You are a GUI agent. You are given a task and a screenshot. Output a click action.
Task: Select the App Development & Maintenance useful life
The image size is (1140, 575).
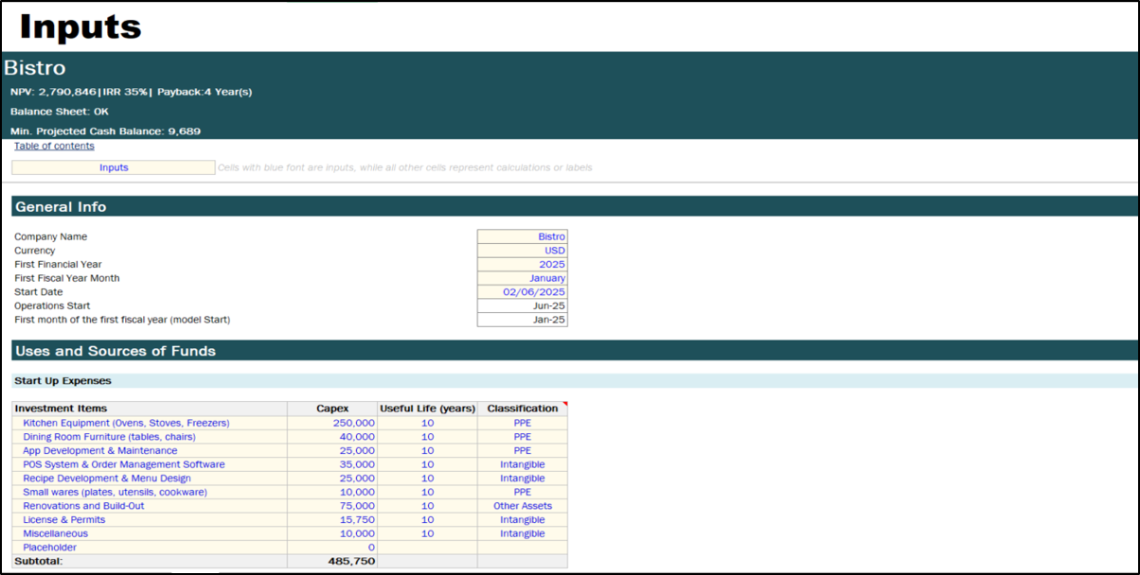[x=427, y=451]
